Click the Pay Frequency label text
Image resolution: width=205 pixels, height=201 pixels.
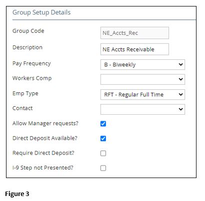31,63
